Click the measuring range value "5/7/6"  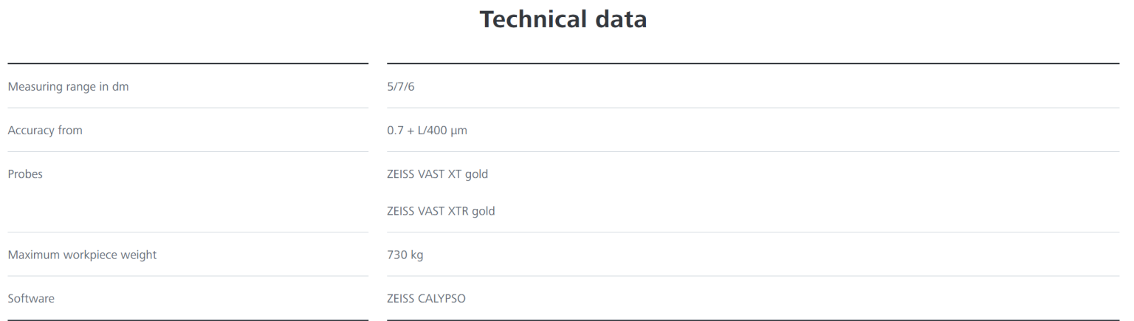(x=402, y=86)
